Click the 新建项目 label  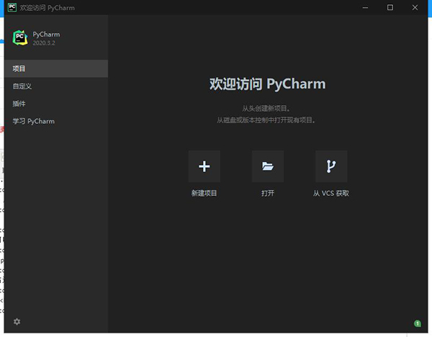pos(204,193)
